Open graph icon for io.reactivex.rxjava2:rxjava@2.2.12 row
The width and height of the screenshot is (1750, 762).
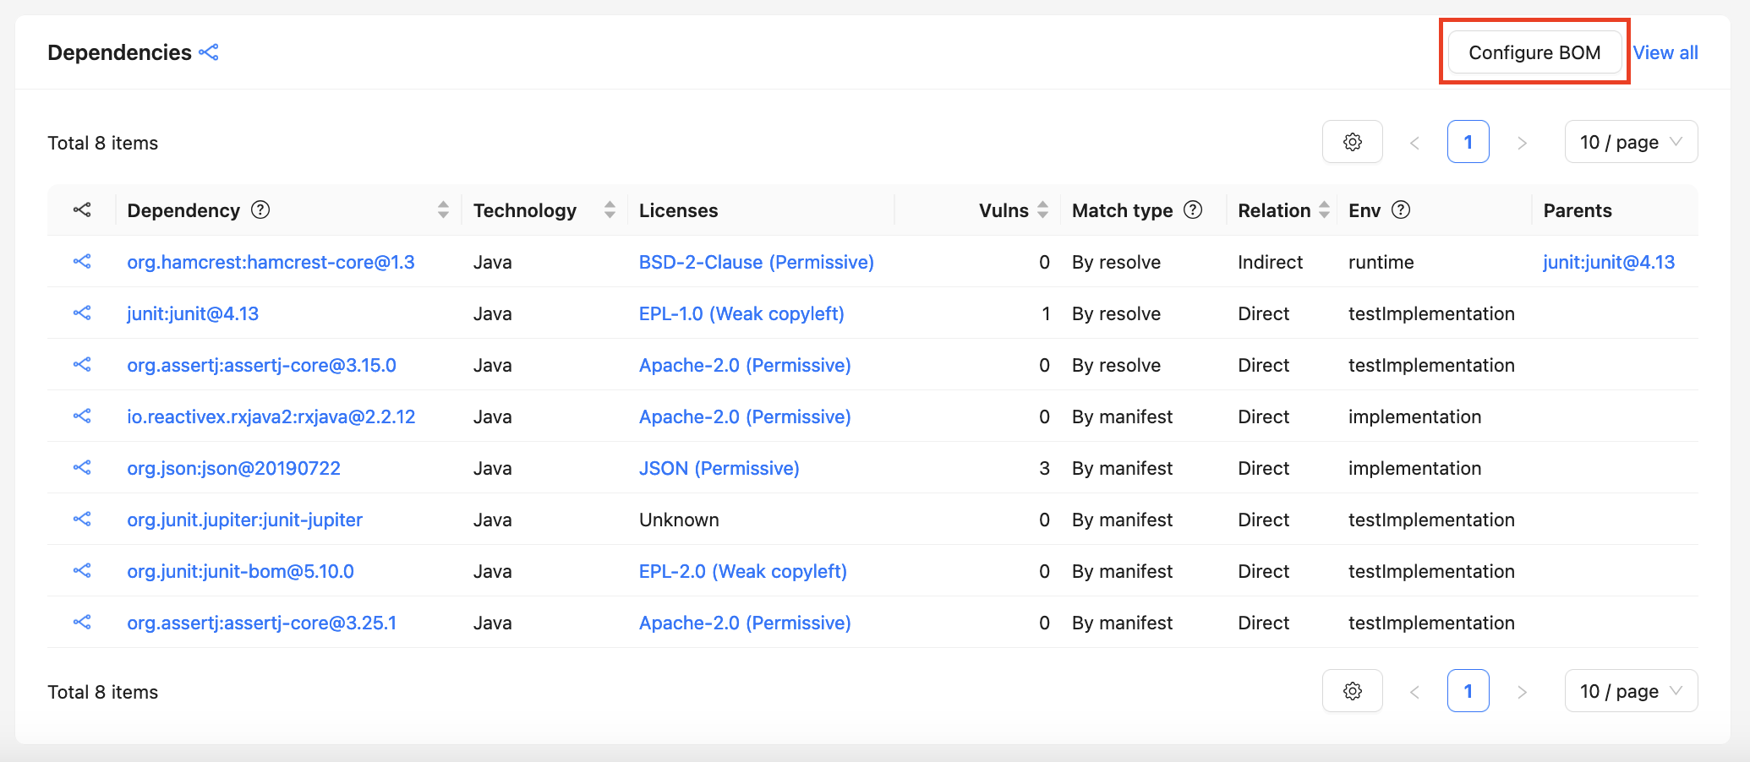82,416
